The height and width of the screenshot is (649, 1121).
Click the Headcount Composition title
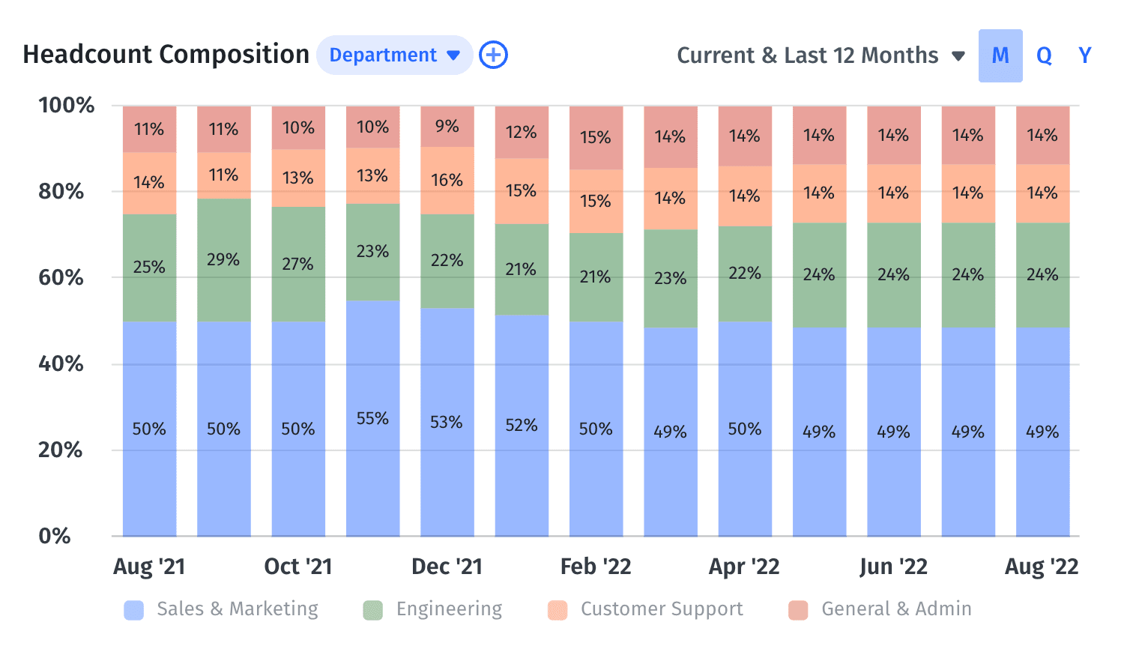click(166, 55)
